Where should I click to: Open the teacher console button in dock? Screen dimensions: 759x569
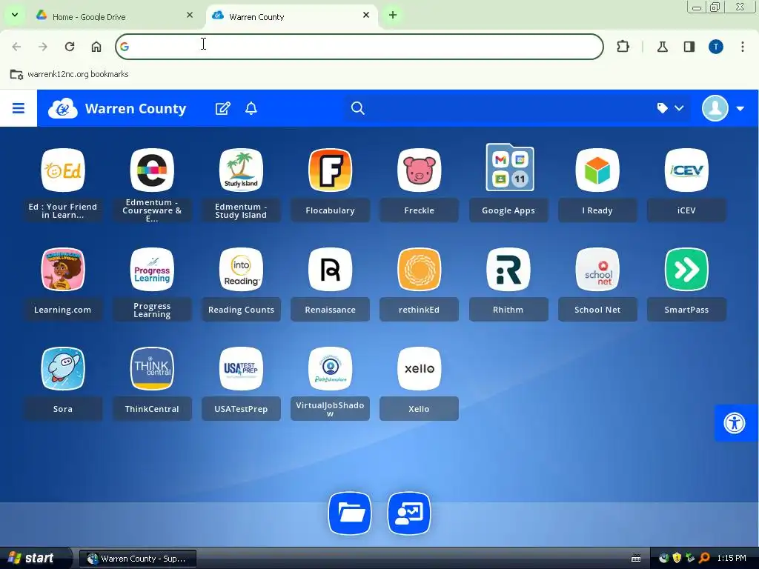(409, 513)
